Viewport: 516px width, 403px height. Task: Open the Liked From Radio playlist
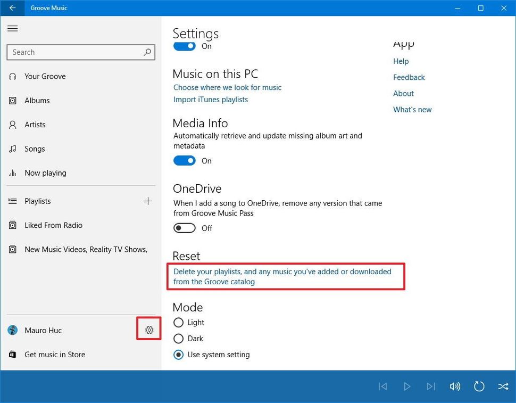(54, 225)
